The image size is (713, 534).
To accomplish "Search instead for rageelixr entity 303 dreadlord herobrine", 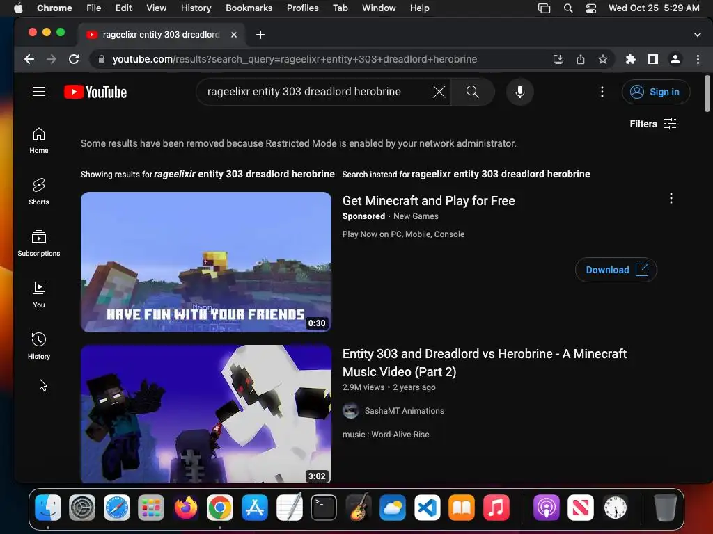I will coord(500,174).
